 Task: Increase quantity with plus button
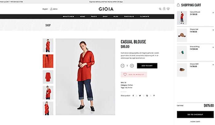(132, 66)
